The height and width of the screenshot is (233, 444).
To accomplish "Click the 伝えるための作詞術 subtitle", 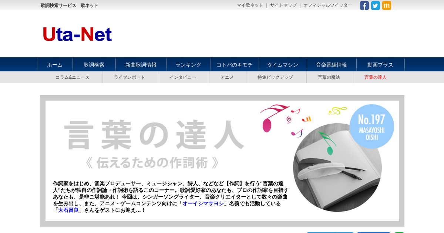I will [152, 162].
